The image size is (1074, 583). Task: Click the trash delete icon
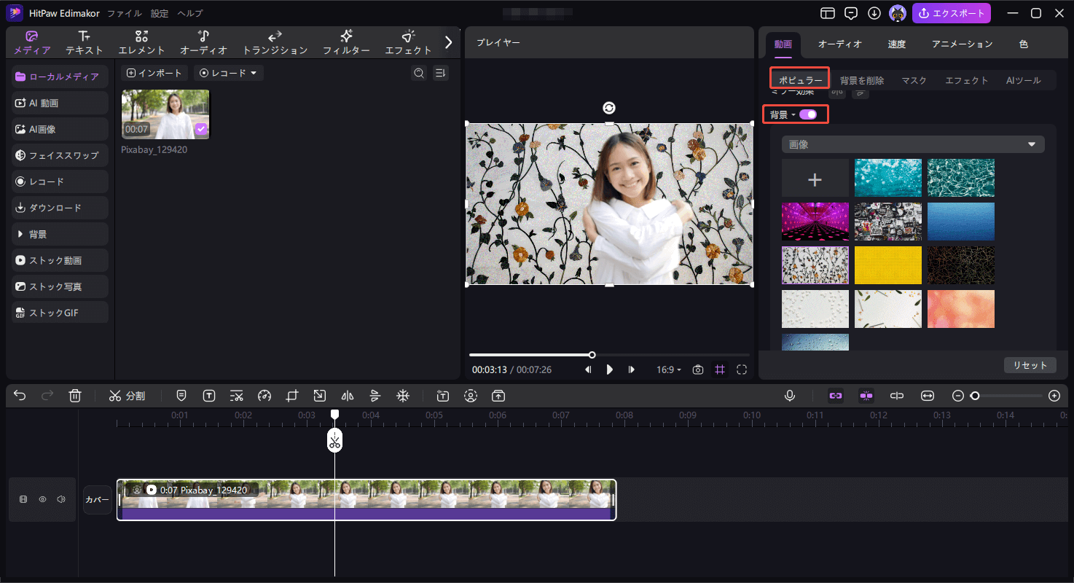(x=74, y=396)
